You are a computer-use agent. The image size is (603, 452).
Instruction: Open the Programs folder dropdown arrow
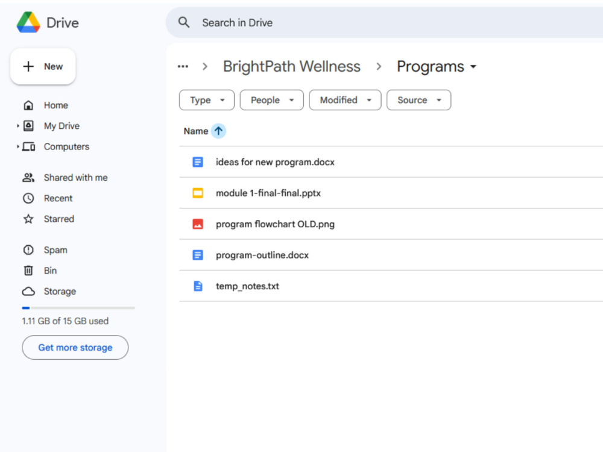tap(473, 67)
